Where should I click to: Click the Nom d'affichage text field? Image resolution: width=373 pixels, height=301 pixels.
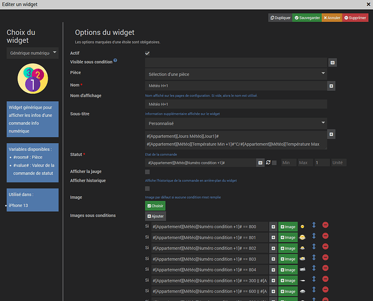click(236, 104)
